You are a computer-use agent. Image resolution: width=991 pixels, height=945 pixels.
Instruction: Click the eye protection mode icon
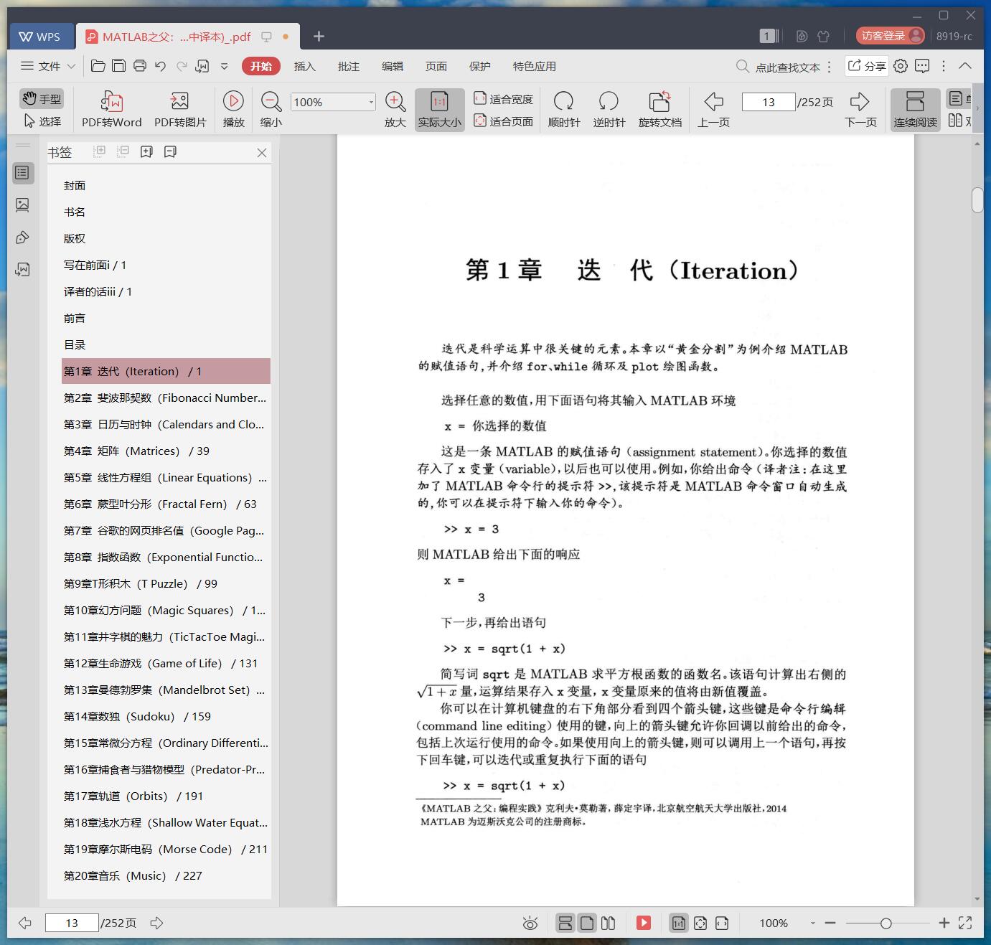pyautogui.click(x=530, y=923)
